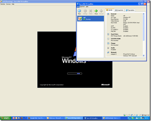Switch to Sun xVM VirtualBox taskbar button
This screenshot has width=151, height=121.
pos(93,118)
